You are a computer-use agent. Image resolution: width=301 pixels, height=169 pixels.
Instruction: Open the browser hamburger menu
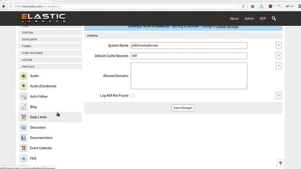[x=299, y=6]
